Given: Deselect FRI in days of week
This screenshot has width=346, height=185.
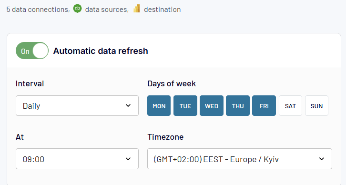Looking at the screenshot, I should (264, 106).
